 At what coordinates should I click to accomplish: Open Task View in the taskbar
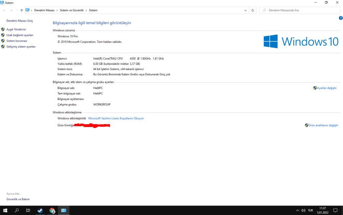(x=28, y=210)
